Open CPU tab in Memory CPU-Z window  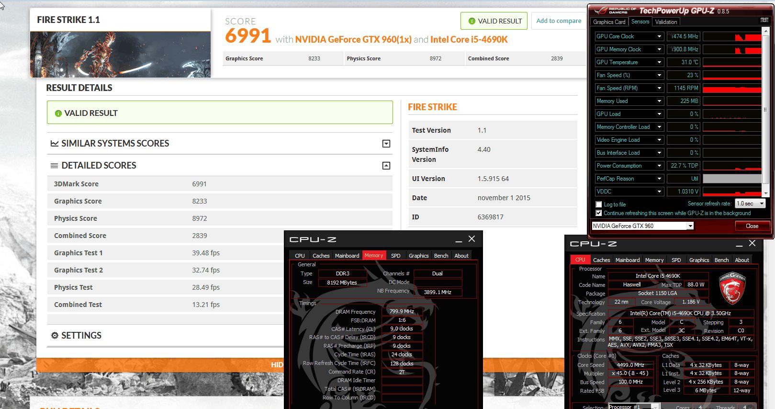[x=300, y=256]
